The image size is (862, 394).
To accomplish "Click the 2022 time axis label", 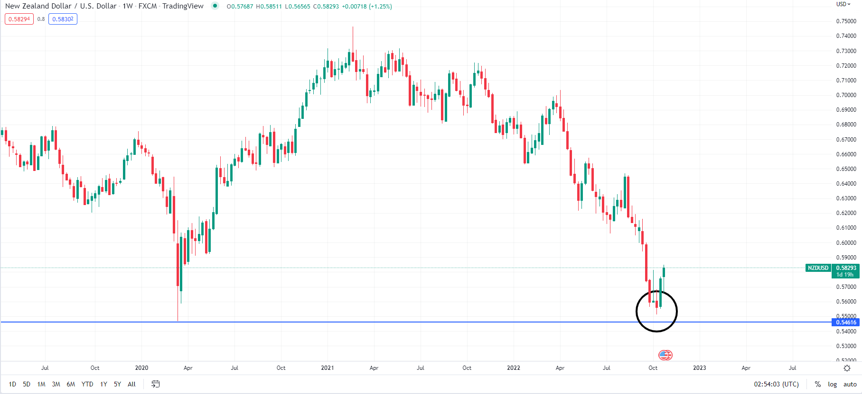I will (x=514, y=368).
